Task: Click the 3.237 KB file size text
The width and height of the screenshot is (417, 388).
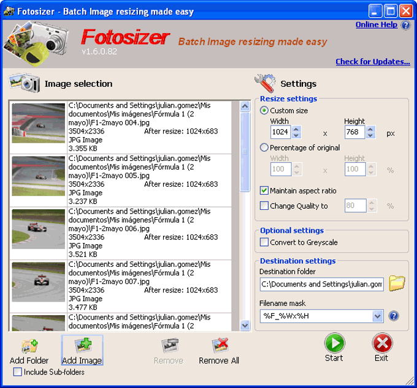Action: click(x=83, y=201)
